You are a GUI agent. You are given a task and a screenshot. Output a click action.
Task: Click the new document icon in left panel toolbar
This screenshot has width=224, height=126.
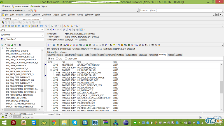click(5, 45)
